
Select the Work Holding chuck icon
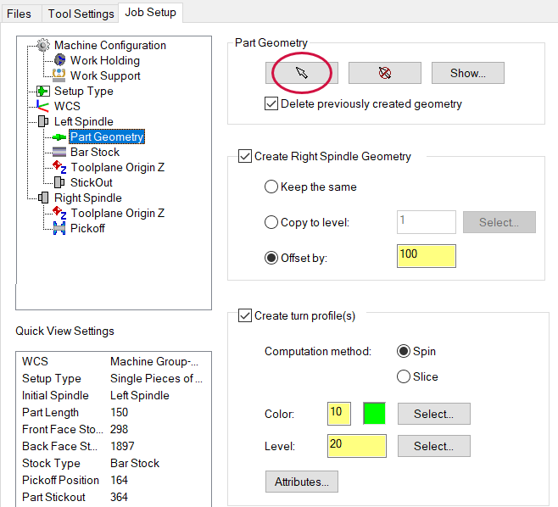tap(59, 60)
